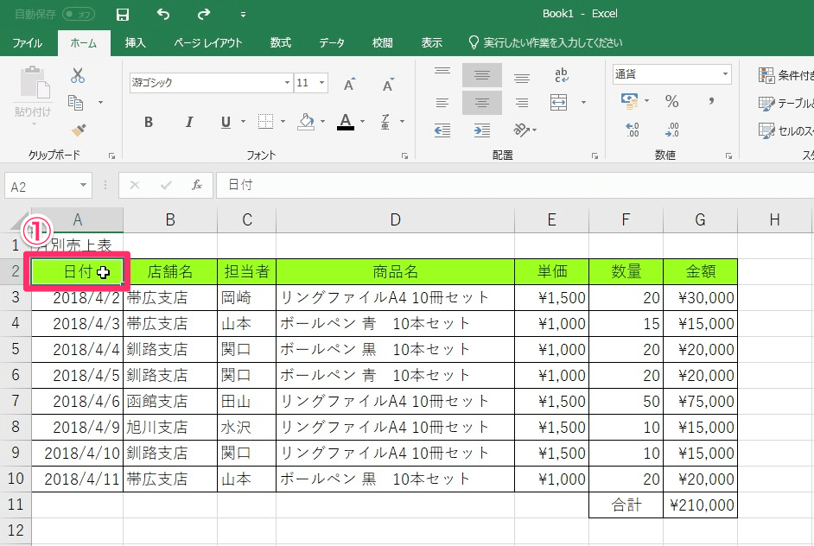Open underline style dropdown arrow
This screenshot has height=546, width=814.
click(243, 122)
